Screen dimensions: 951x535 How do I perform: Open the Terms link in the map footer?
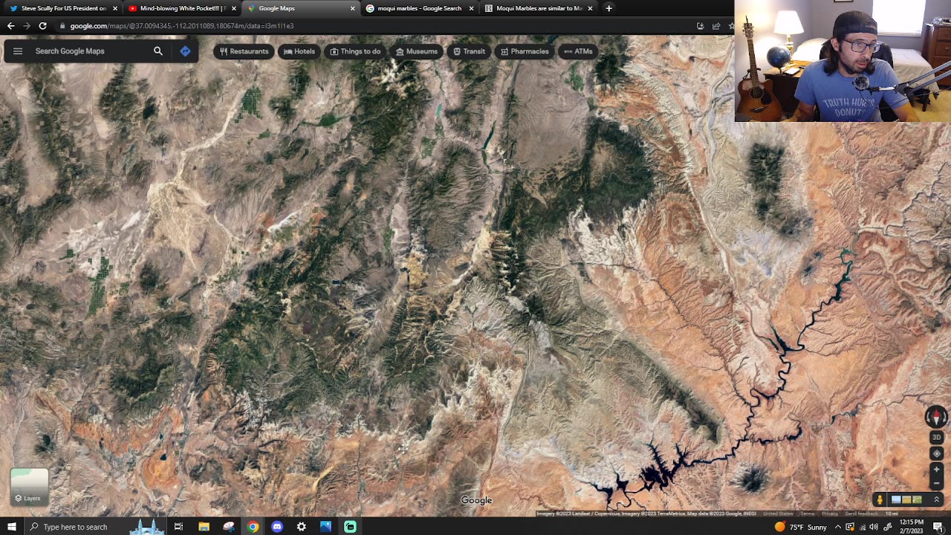click(808, 514)
